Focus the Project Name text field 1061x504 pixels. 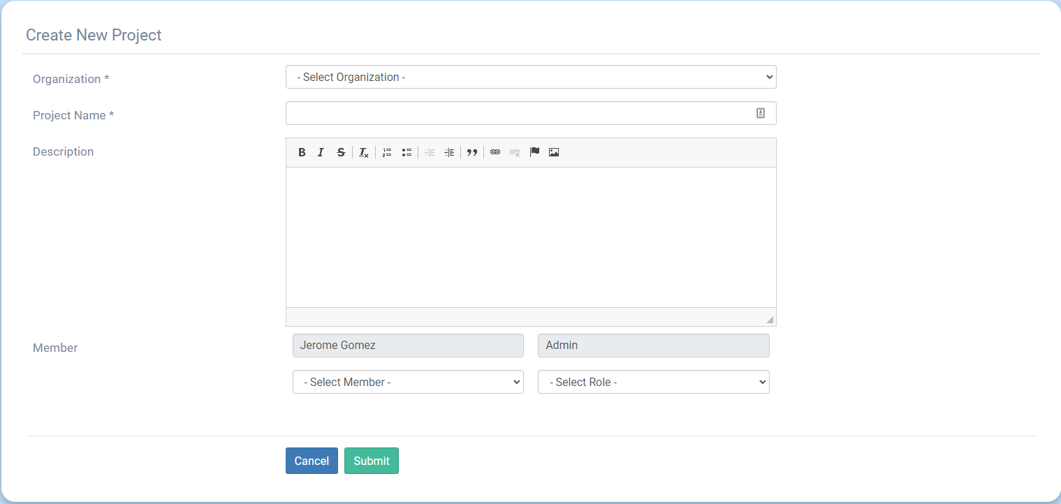[x=517, y=113]
